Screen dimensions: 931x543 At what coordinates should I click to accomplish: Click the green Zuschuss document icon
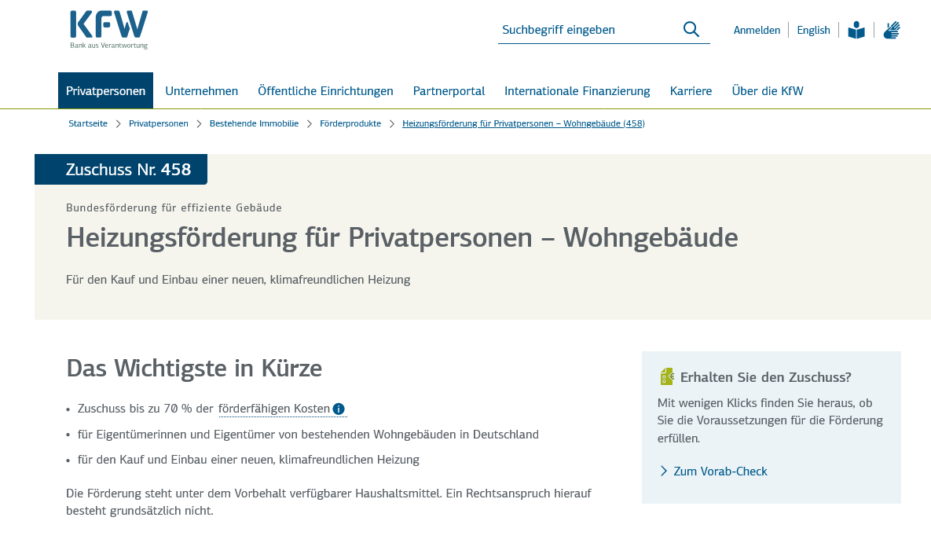(667, 376)
